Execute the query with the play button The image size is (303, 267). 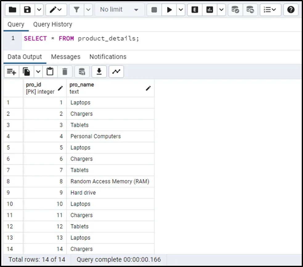[169, 10]
